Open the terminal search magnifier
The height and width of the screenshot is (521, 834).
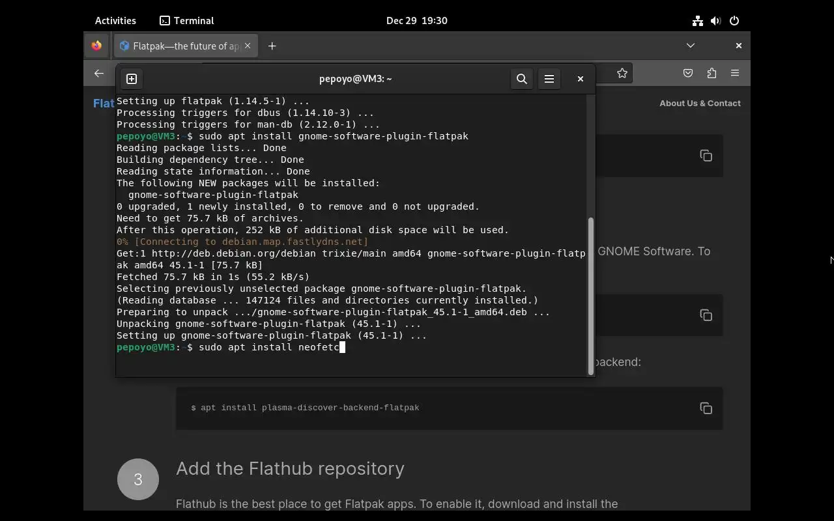click(x=522, y=79)
